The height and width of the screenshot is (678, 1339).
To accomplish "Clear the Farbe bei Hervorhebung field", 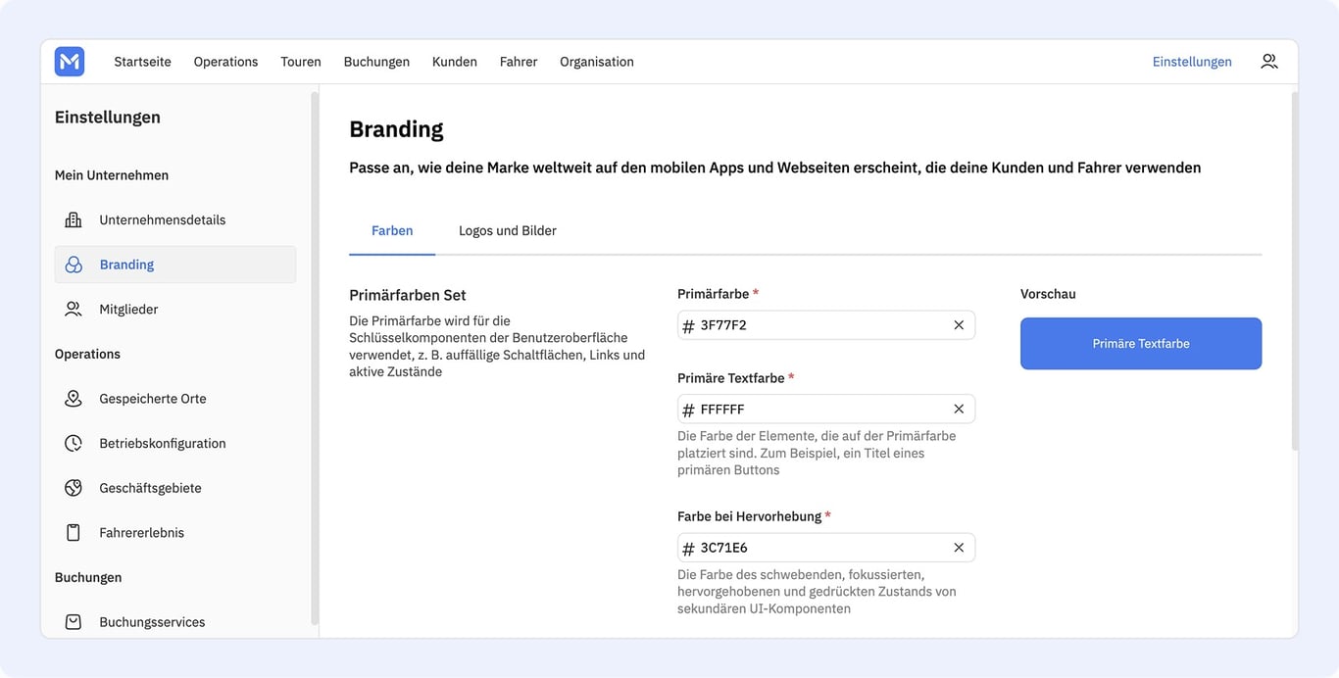I will (959, 548).
